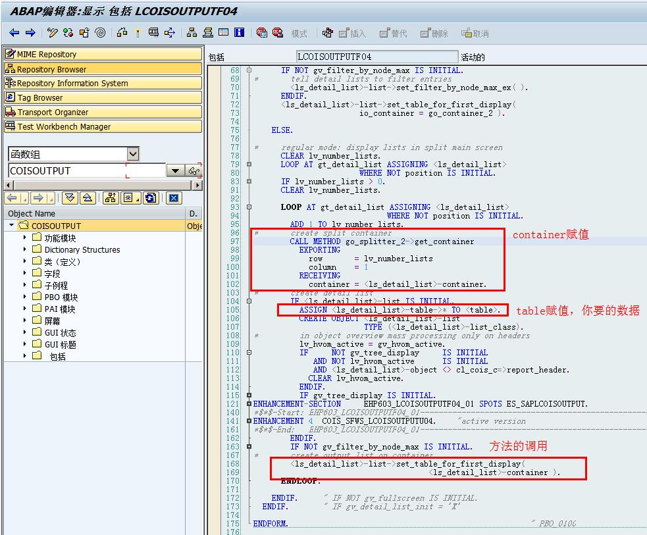Expand the Dictionary Structures folder
The height and width of the screenshot is (535, 647).
pyautogui.click(x=25, y=249)
